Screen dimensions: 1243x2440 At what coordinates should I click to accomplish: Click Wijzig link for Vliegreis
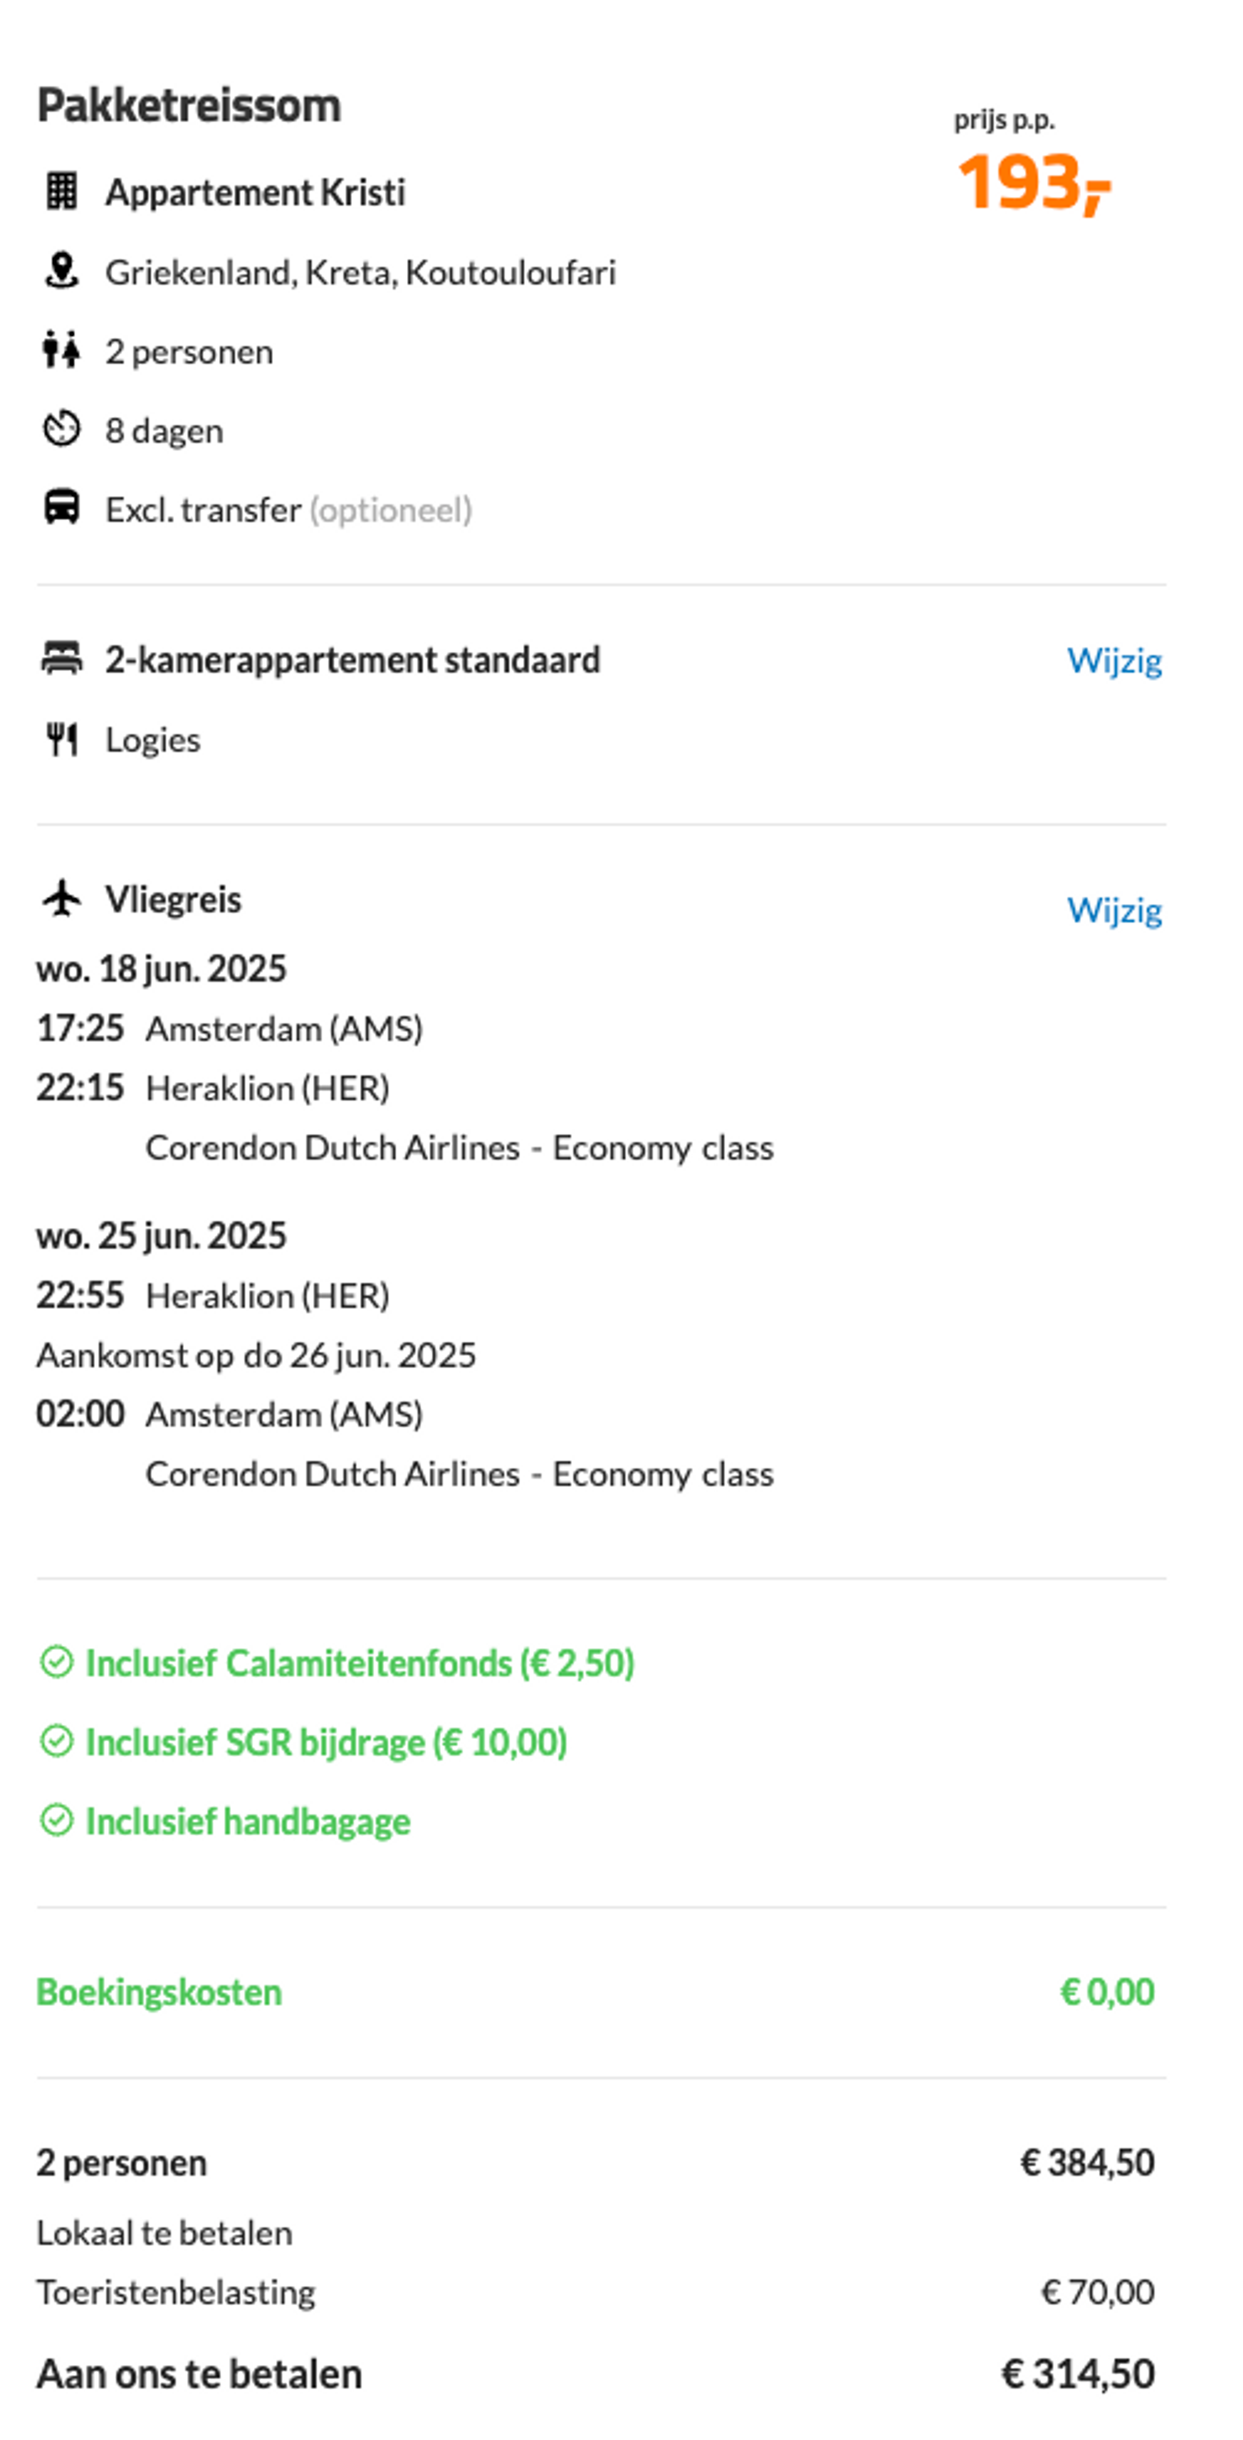[1114, 910]
